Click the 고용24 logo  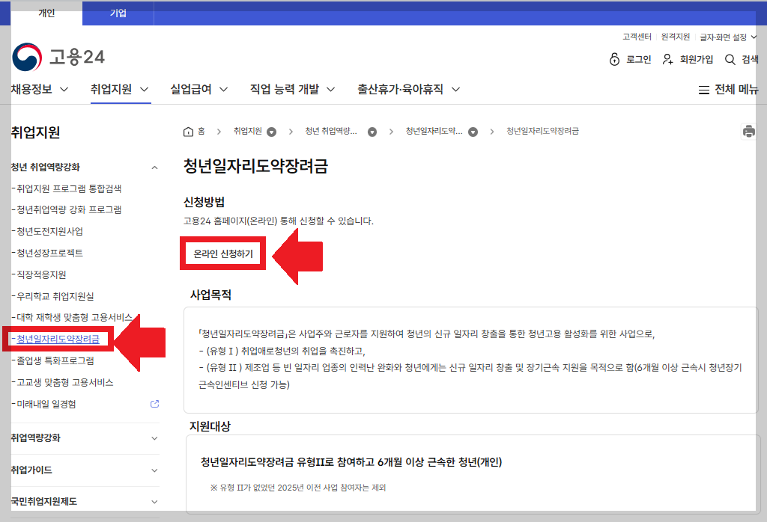coord(58,57)
